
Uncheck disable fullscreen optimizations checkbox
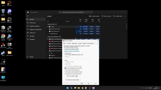point(65,68)
